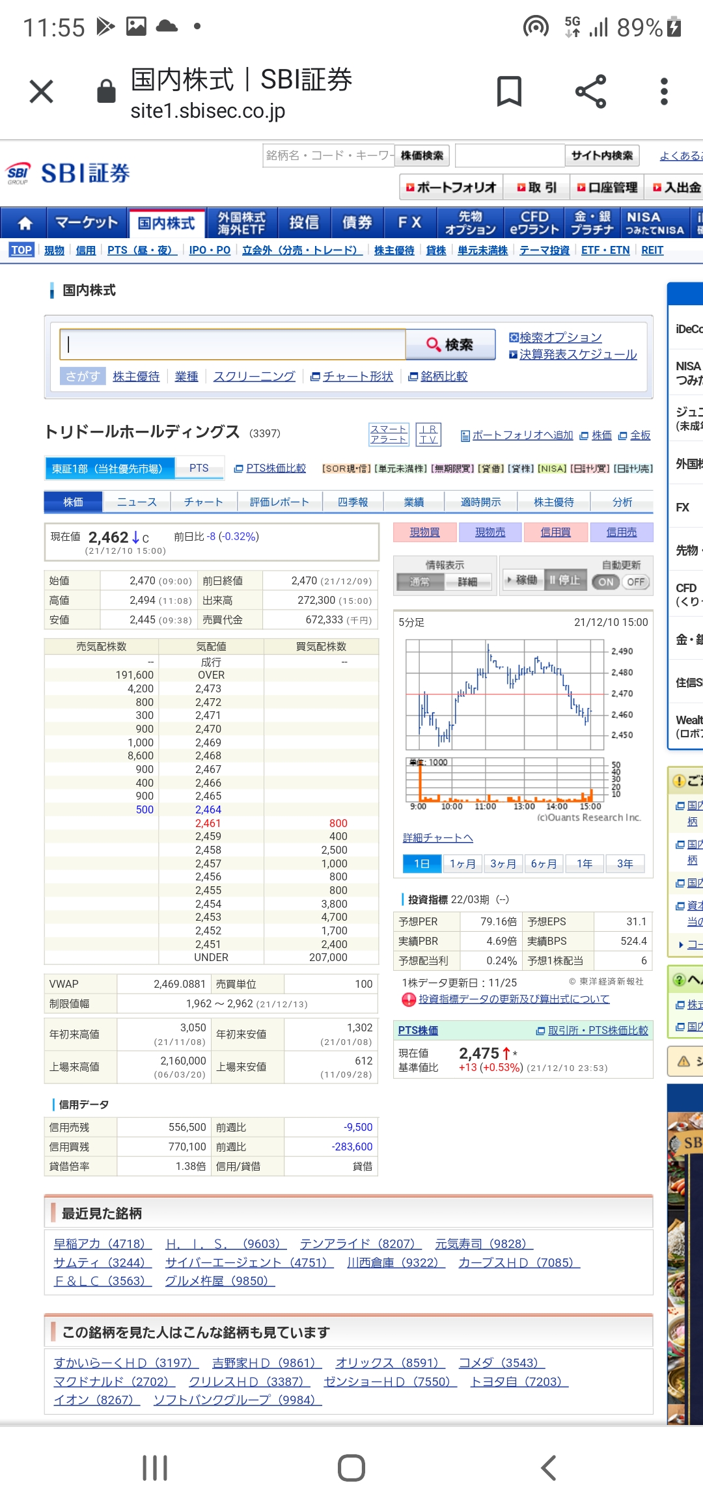
Task: Open ポートフォリオ from header
Action: tap(450, 187)
